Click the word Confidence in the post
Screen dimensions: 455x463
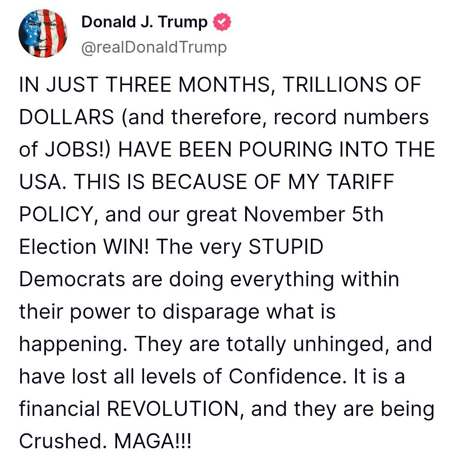(x=284, y=376)
